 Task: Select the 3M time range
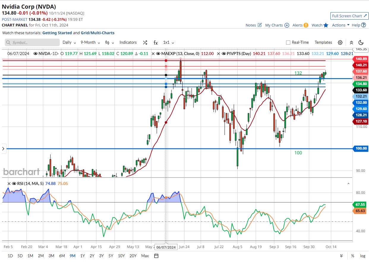point(51,256)
